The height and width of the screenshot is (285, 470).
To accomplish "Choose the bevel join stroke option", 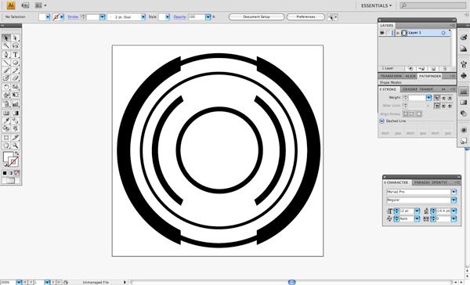I will 450,106.
